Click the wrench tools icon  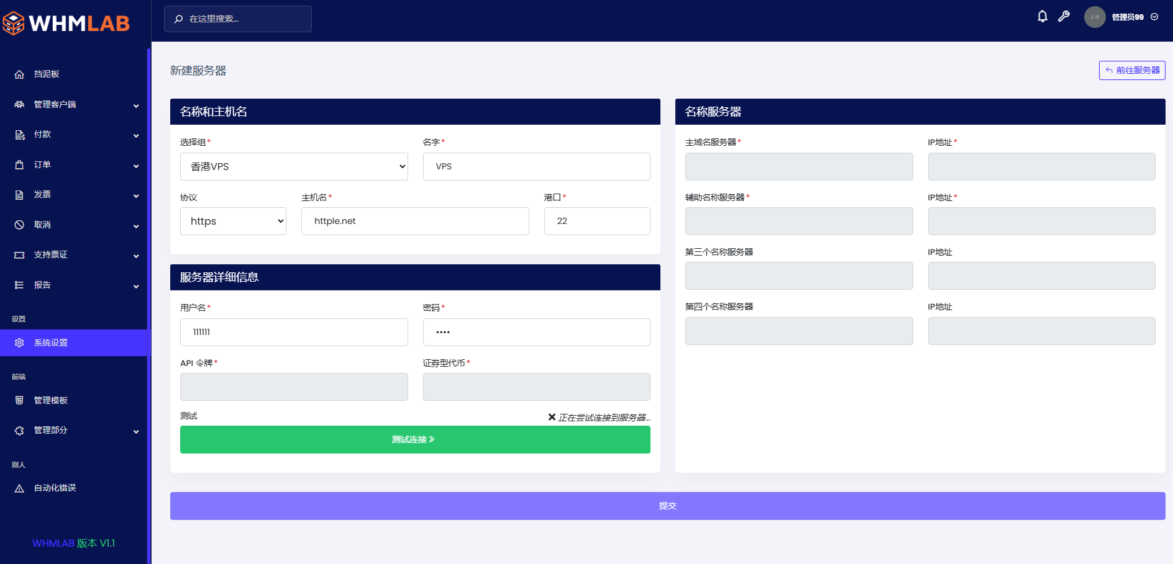click(1064, 17)
